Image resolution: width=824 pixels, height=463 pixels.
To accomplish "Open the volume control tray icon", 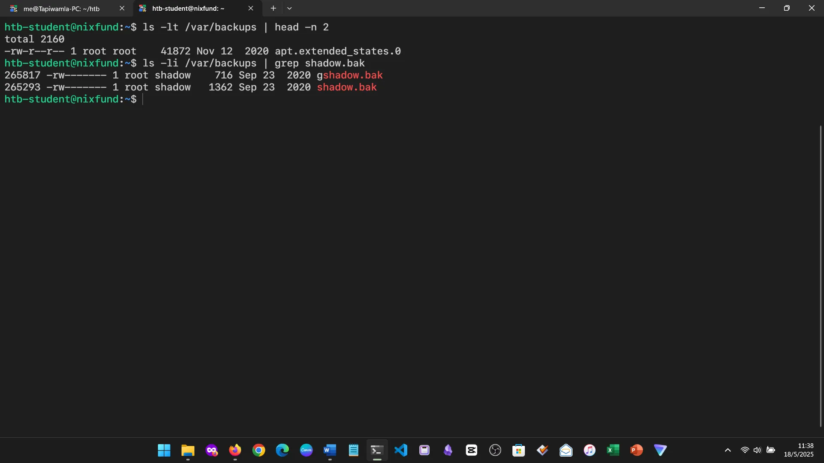I will point(757,450).
